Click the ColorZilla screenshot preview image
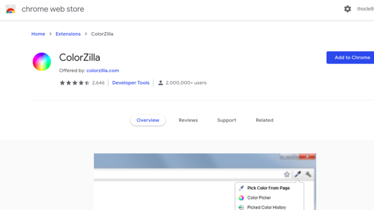 point(205,181)
